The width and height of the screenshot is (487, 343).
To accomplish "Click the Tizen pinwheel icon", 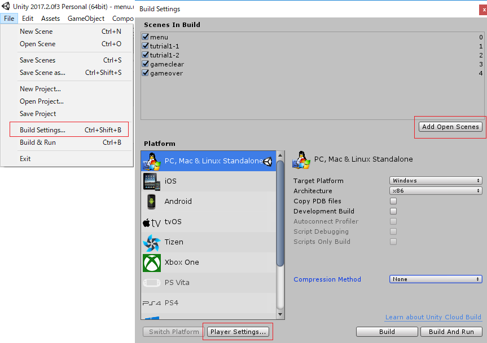I will [152, 243].
